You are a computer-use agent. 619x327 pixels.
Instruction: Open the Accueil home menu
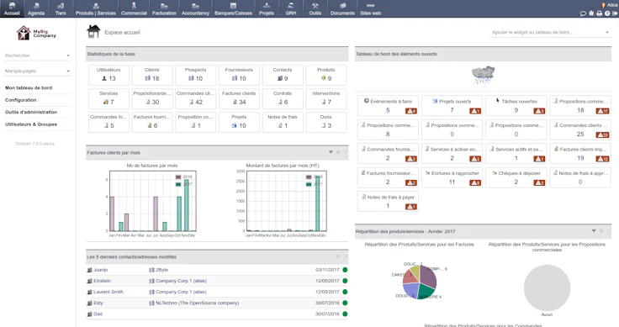[x=12, y=8]
